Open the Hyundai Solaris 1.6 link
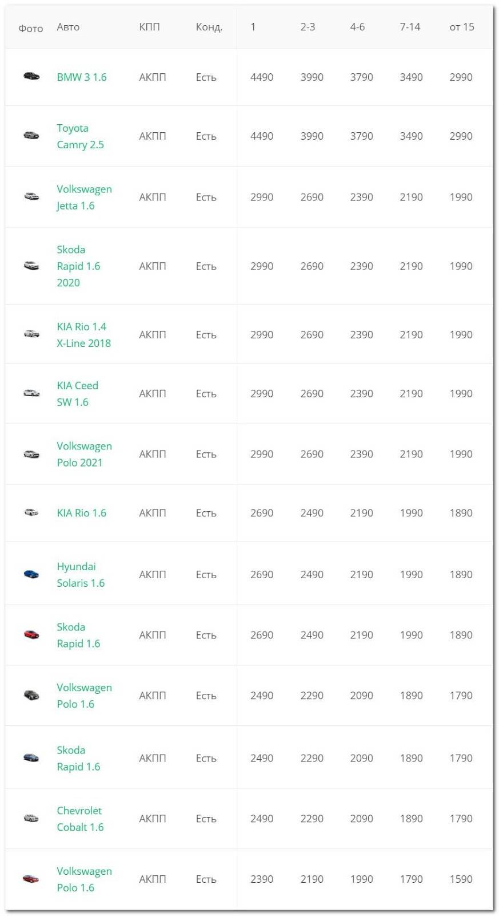499x916 pixels. click(80, 575)
